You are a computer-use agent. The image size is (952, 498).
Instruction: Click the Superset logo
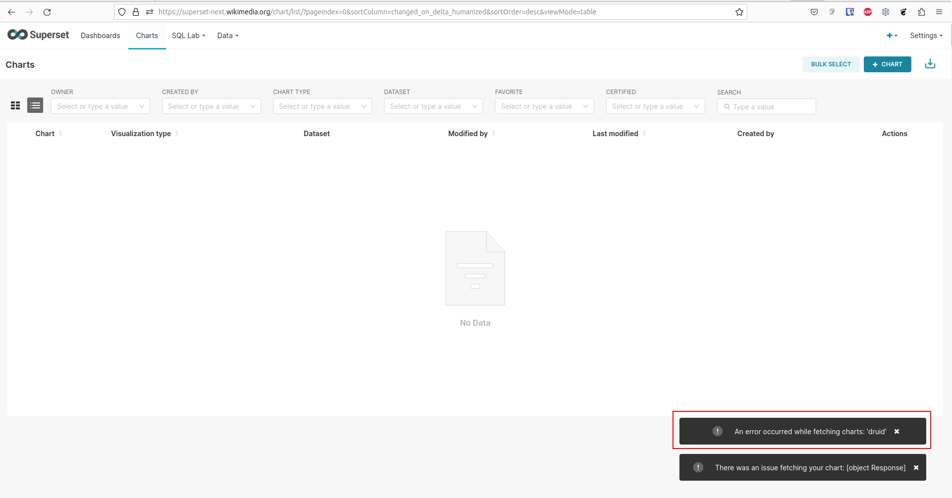(x=38, y=35)
